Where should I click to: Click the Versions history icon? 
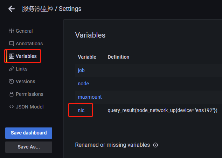point(12,81)
